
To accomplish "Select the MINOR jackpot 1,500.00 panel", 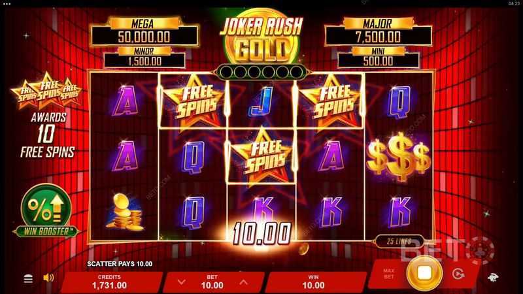I will (144, 57).
